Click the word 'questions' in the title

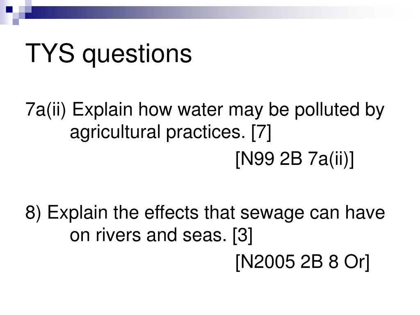pyautogui.click(x=137, y=55)
